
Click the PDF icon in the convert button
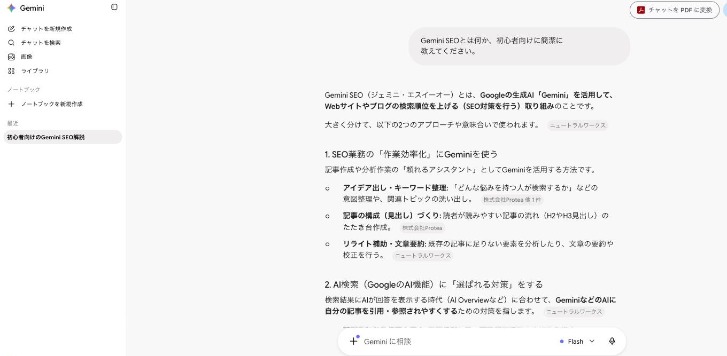click(x=640, y=10)
